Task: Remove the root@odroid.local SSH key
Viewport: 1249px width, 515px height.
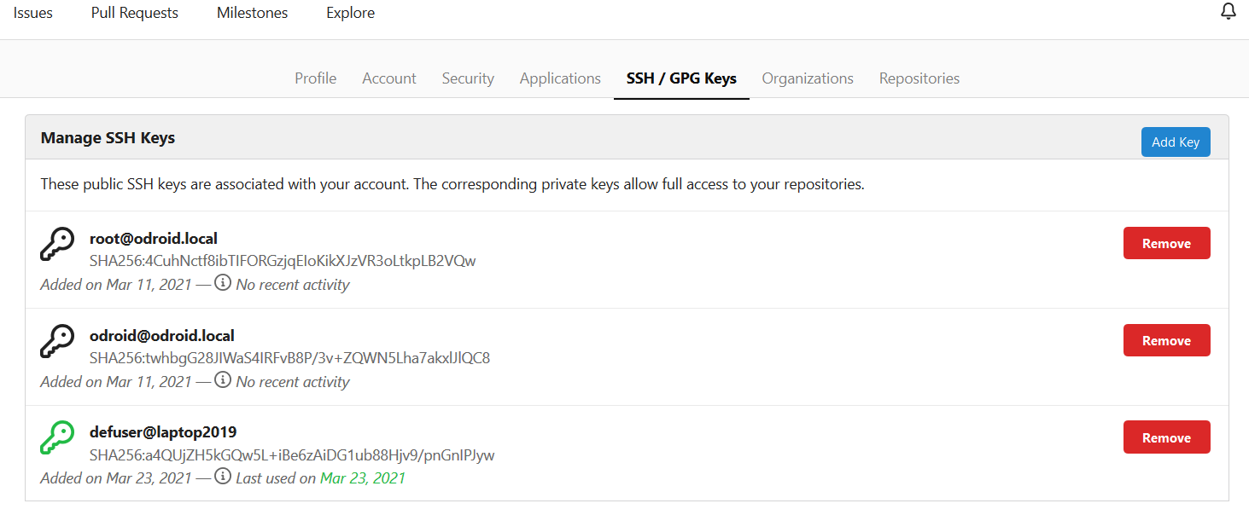Action: click(1166, 243)
